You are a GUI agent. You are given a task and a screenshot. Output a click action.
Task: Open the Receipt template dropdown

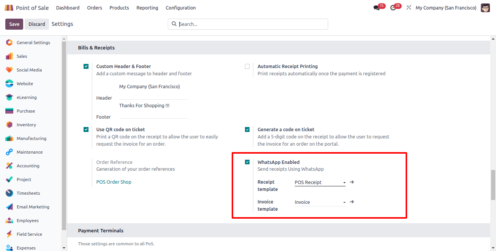[x=320, y=183]
